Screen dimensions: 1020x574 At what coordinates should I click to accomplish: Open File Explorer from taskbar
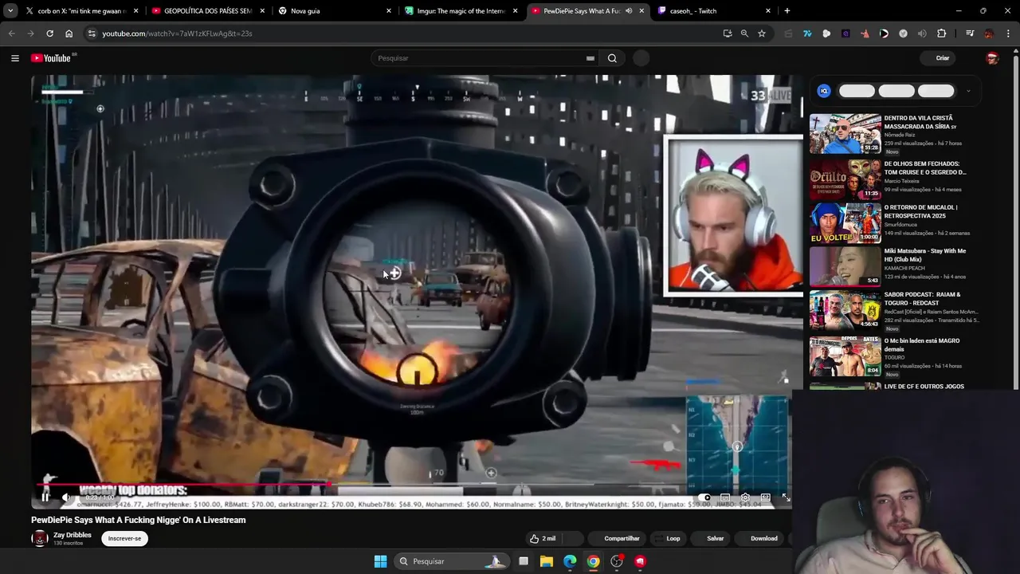point(547,561)
